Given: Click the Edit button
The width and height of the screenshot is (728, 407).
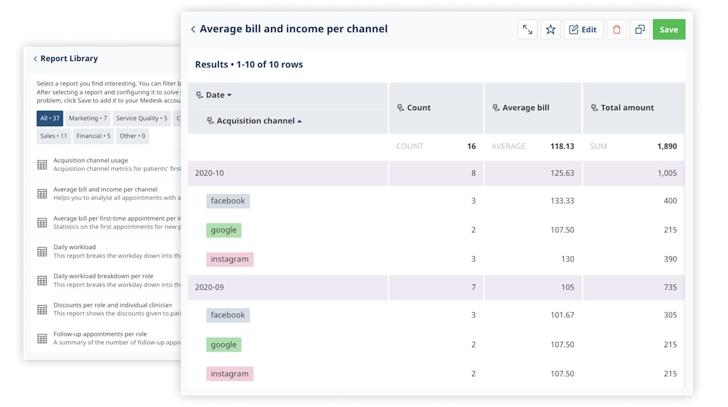Looking at the screenshot, I should (x=583, y=30).
